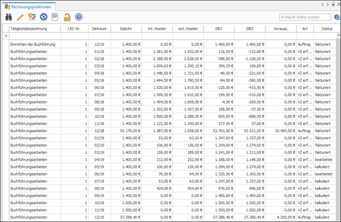
Task: Click the checklist with pen toolbar icon
Action: coord(32,17)
